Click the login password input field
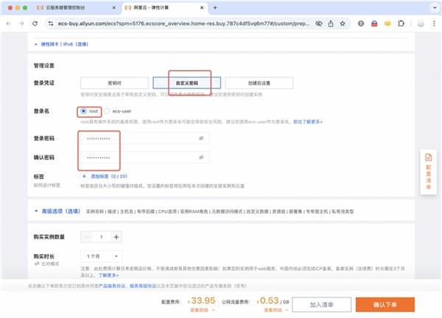The height and width of the screenshot is (318, 442). coord(136,138)
